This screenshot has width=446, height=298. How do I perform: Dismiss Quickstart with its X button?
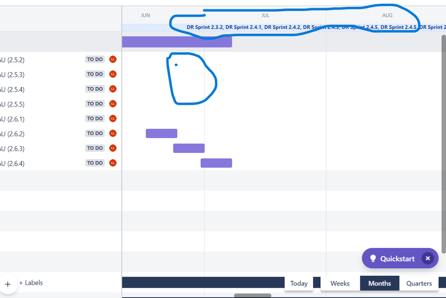(428, 258)
